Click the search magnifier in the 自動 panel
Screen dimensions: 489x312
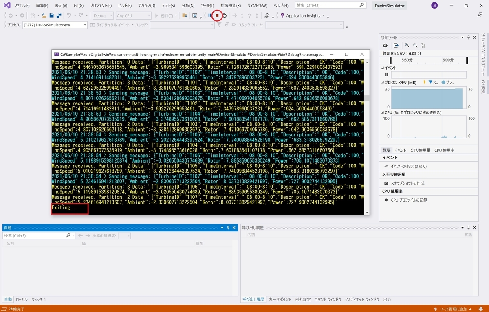tap(68, 235)
